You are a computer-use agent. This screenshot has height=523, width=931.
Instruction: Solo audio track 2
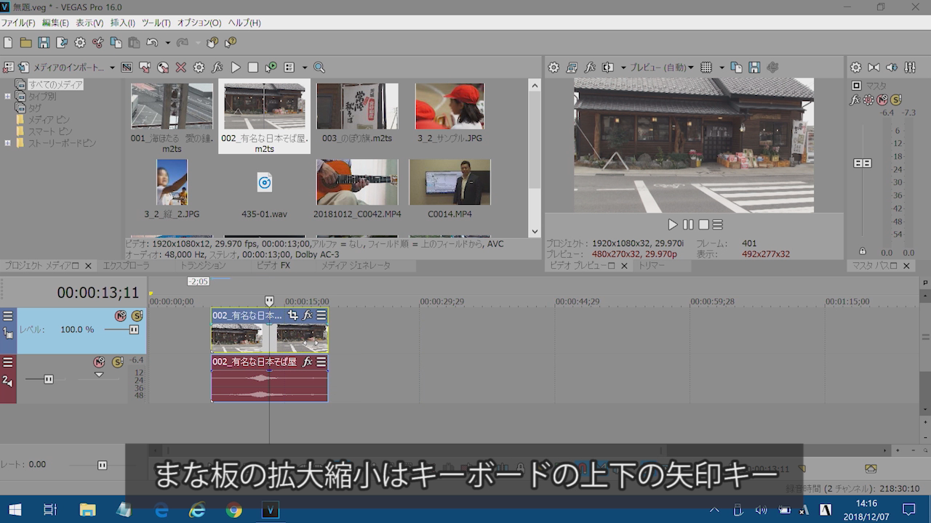[x=116, y=362]
